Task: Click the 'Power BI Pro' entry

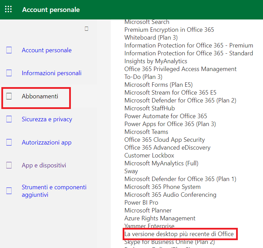Action: [x=141, y=203]
